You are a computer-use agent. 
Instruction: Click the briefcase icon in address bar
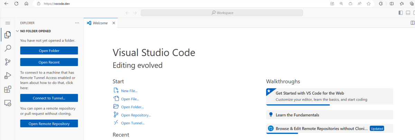350,3
